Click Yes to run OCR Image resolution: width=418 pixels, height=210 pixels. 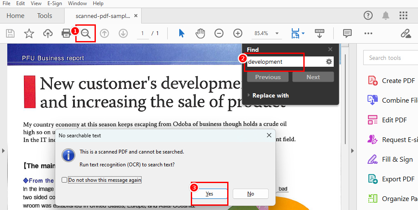(209, 194)
